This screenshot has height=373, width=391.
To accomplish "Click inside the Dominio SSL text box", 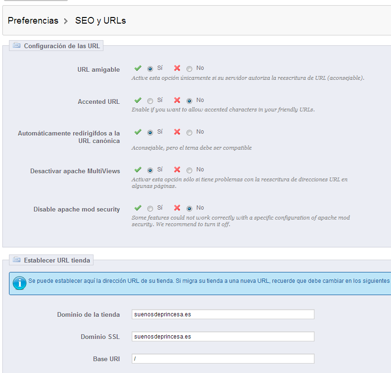I will click(x=223, y=336).
